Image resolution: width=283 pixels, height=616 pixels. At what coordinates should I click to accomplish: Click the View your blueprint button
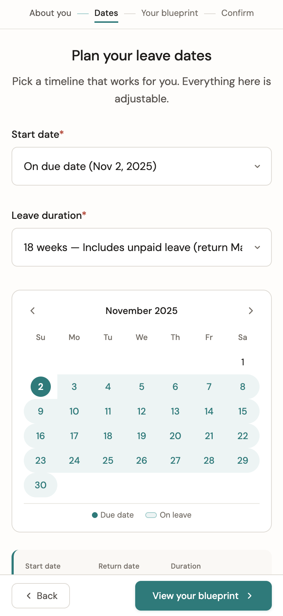click(x=203, y=596)
